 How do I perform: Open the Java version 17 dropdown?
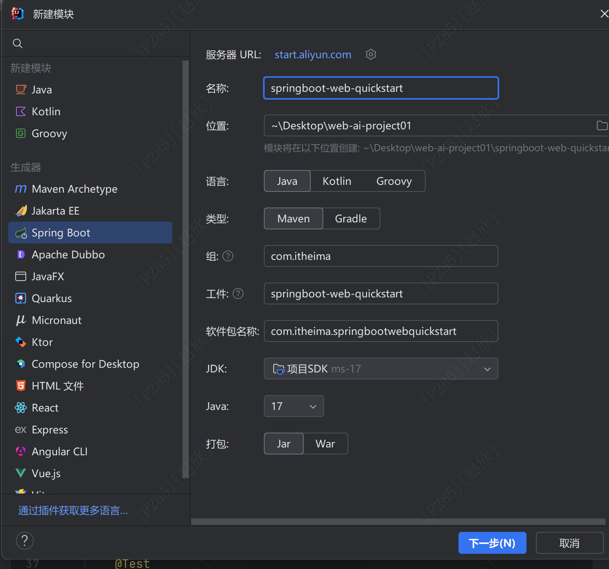pos(294,406)
